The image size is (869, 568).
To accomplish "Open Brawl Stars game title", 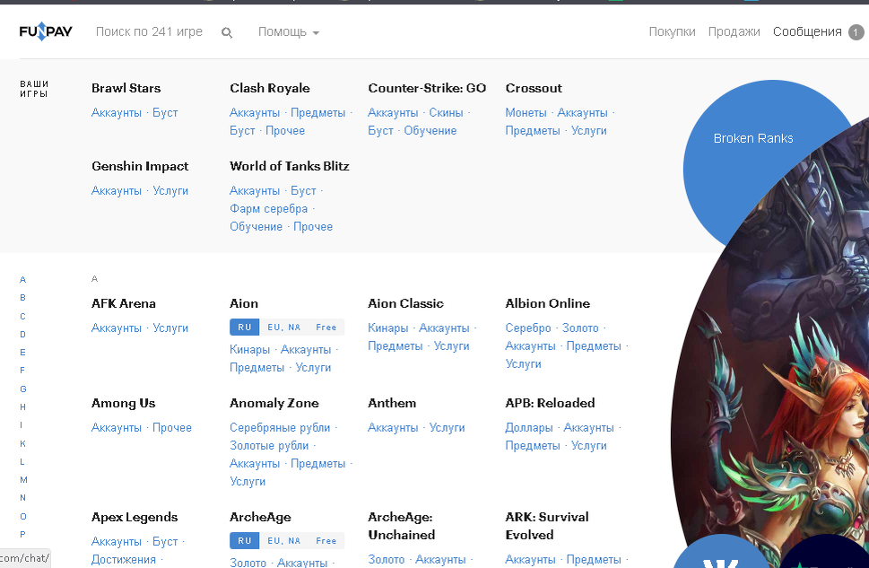I will (x=126, y=88).
